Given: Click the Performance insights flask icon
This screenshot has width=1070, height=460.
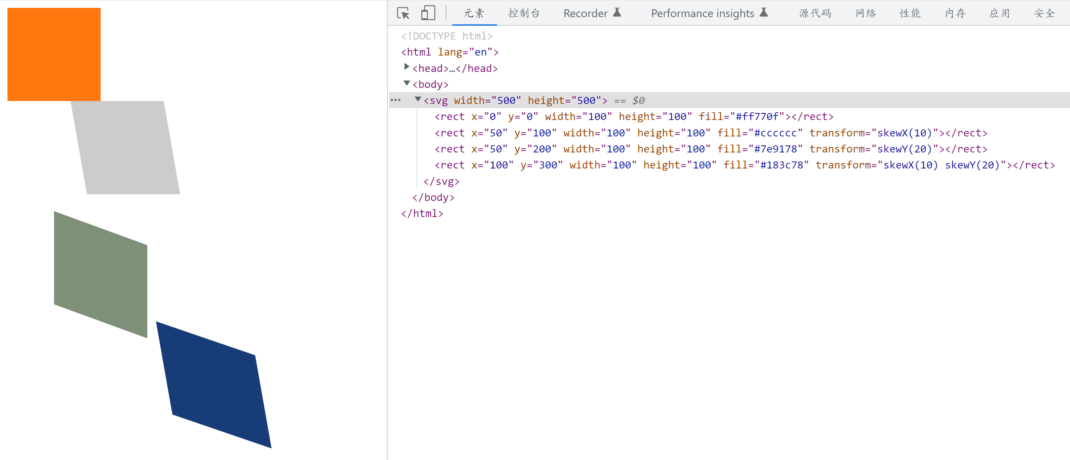Looking at the screenshot, I should coord(764,12).
